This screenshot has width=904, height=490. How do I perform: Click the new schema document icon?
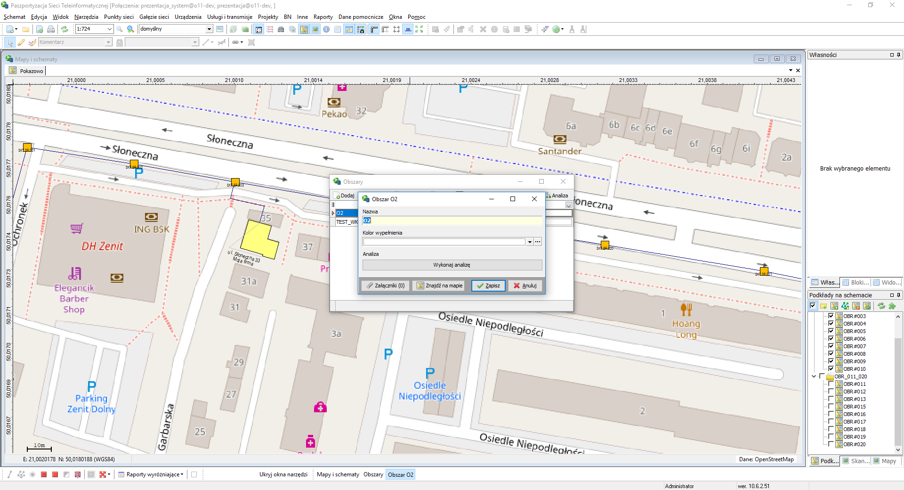pos(9,29)
